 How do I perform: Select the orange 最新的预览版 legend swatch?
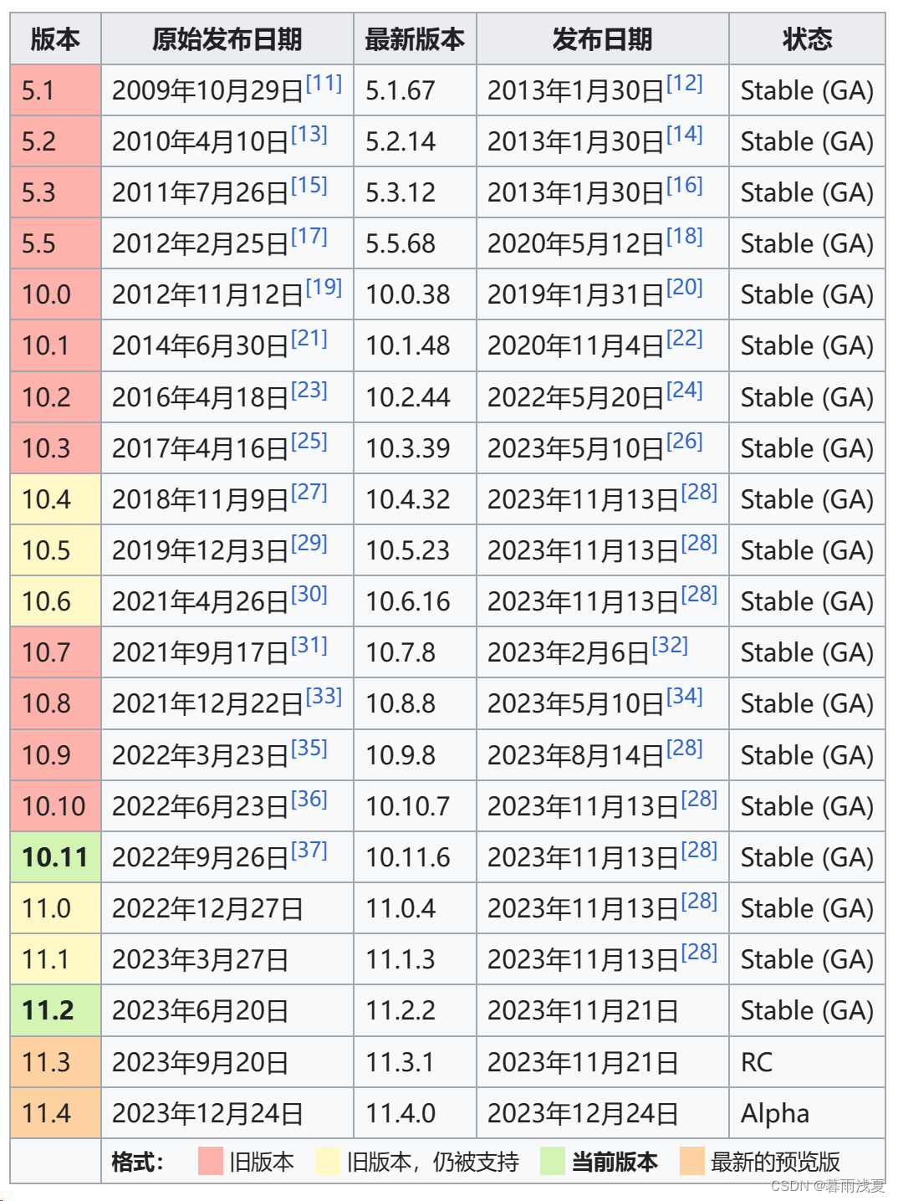click(692, 1161)
